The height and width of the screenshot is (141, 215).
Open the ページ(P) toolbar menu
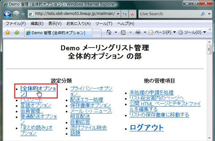162,32
